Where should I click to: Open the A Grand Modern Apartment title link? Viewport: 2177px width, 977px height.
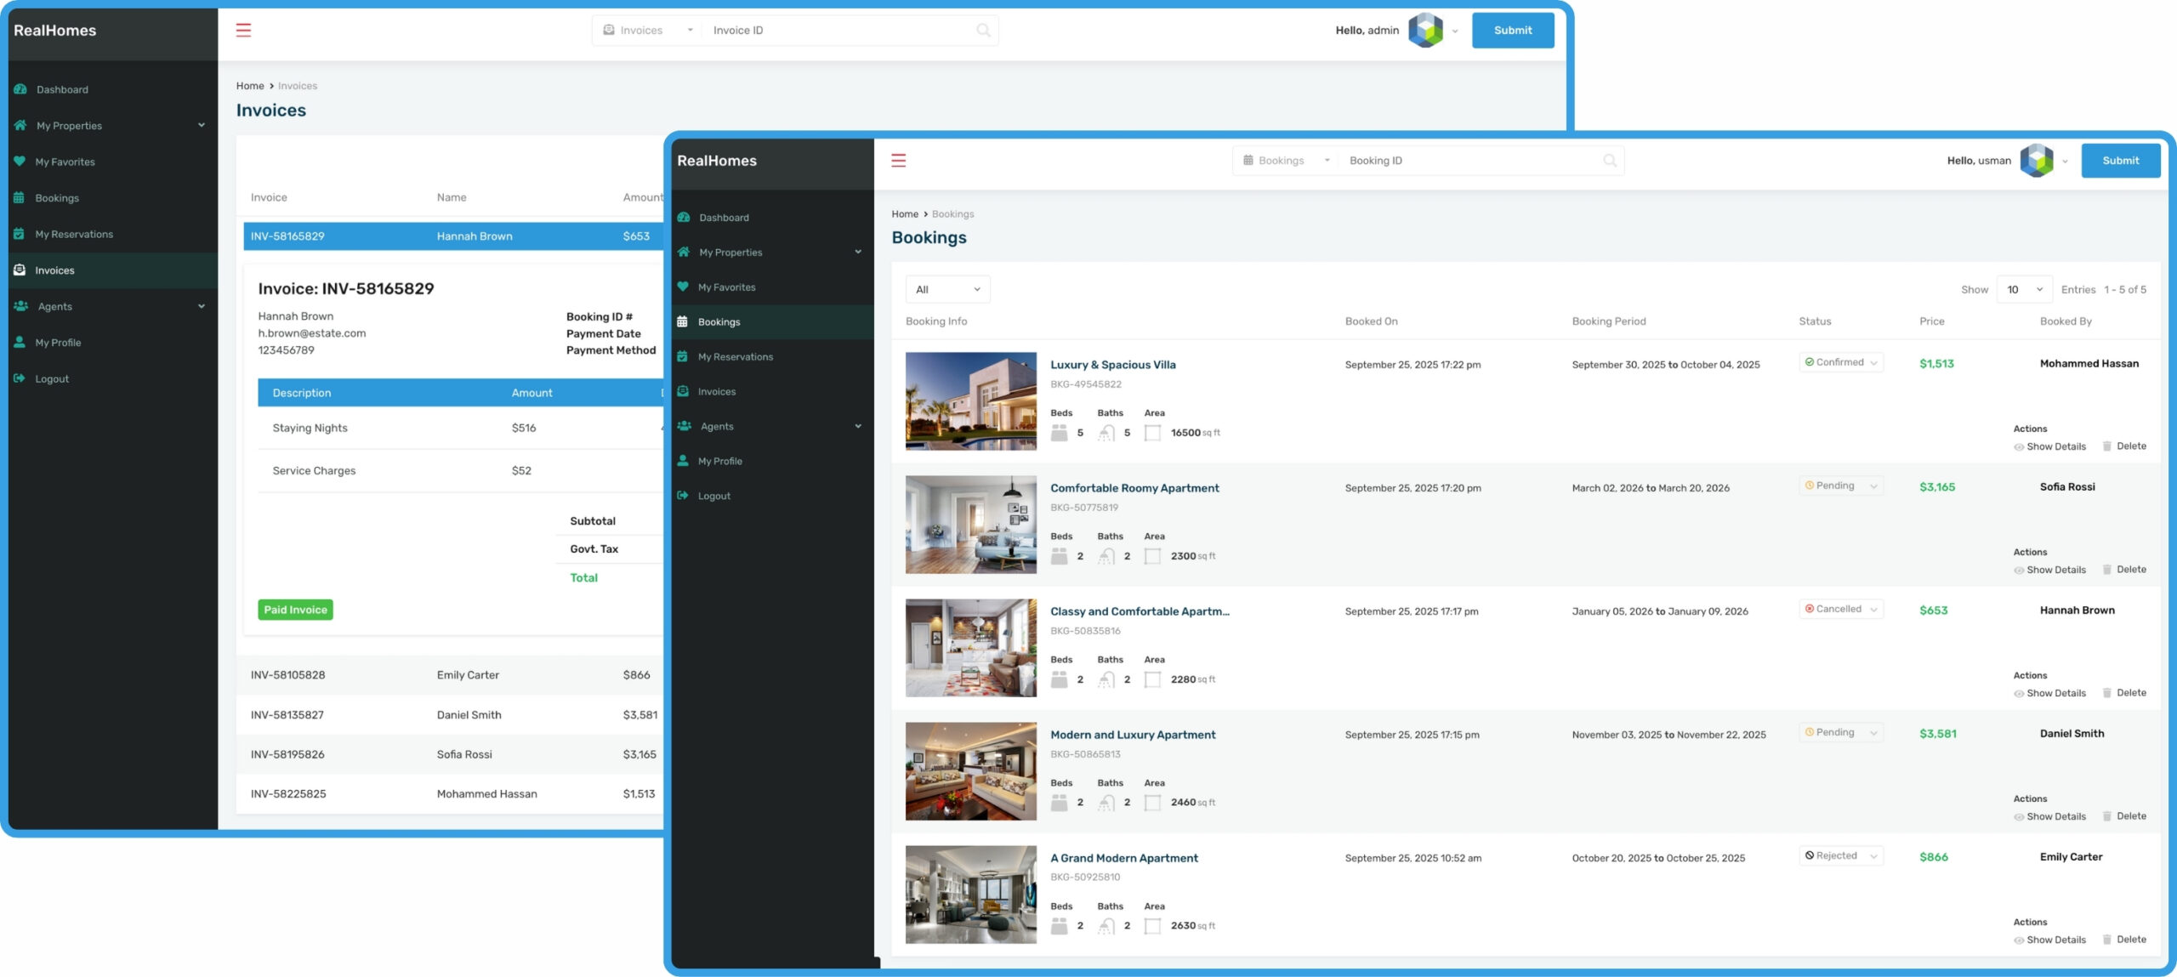tap(1123, 858)
